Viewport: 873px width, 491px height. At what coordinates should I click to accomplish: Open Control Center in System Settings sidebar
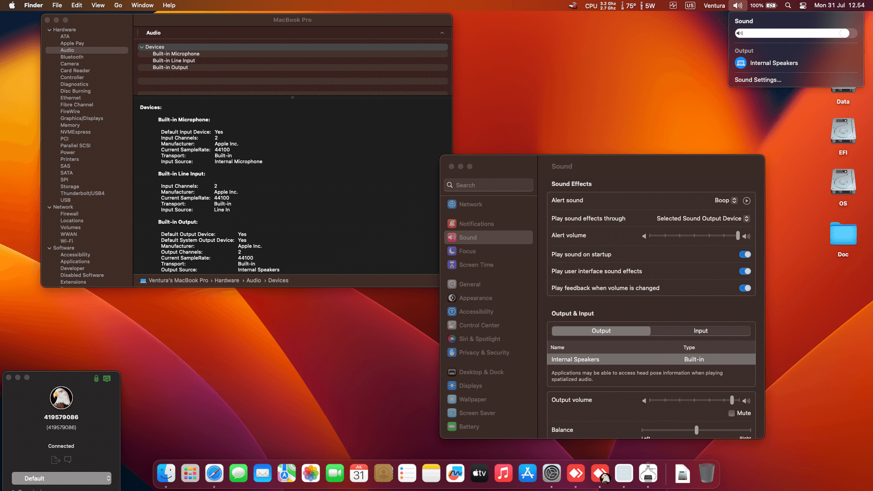[488, 325]
